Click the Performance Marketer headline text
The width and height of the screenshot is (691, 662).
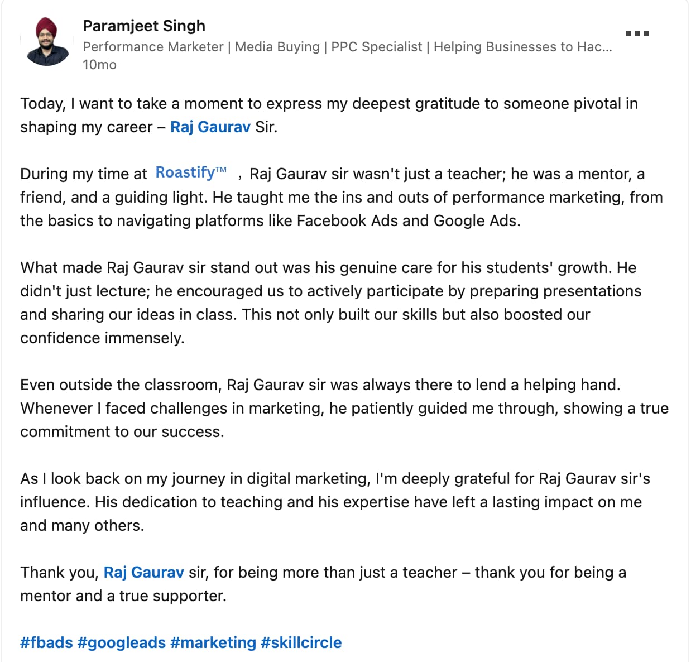(347, 47)
